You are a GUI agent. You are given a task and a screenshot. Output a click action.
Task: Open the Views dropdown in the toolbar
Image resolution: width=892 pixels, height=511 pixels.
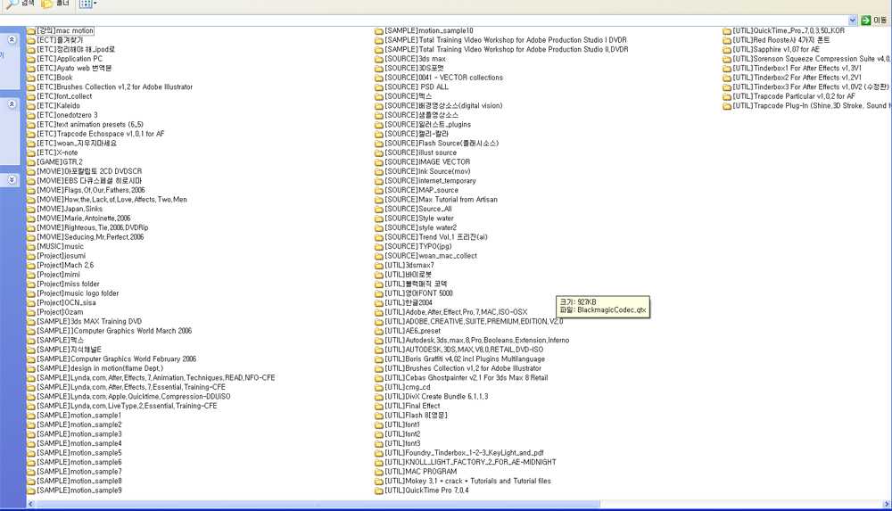click(x=87, y=4)
